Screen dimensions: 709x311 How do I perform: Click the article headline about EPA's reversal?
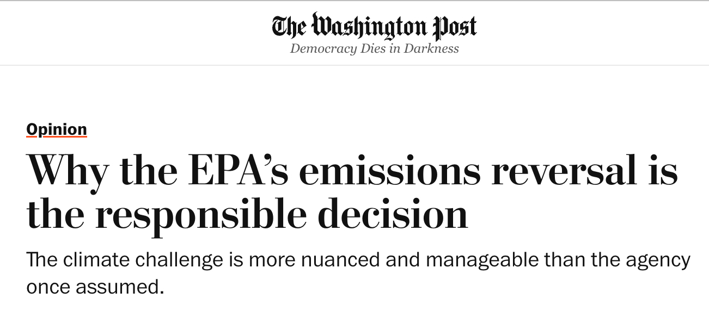[x=352, y=192]
